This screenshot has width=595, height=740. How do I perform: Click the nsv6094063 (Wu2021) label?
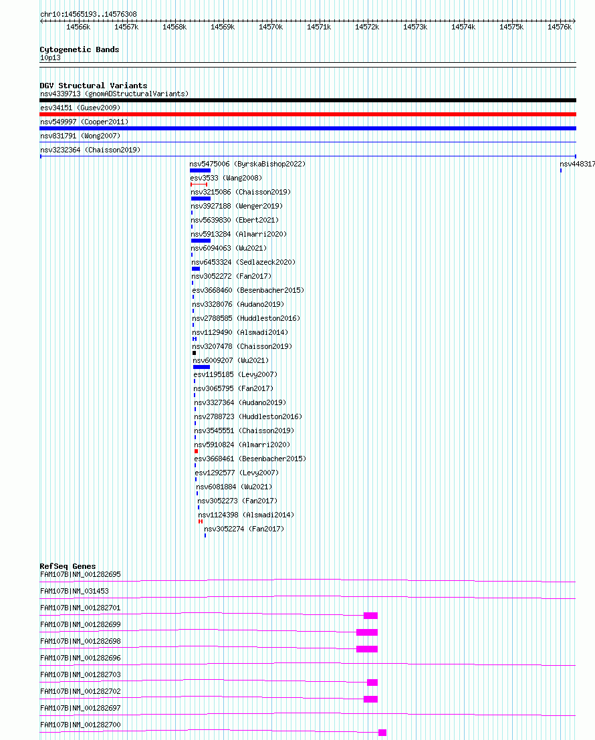coord(229,248)
